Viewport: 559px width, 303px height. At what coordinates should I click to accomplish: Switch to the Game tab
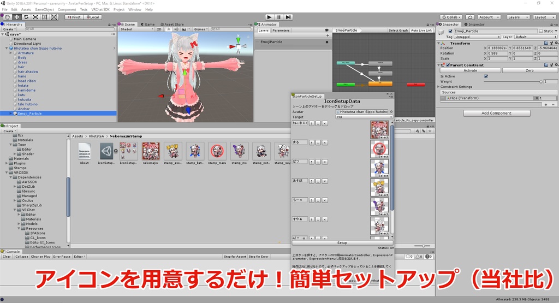tap(147, 24)
